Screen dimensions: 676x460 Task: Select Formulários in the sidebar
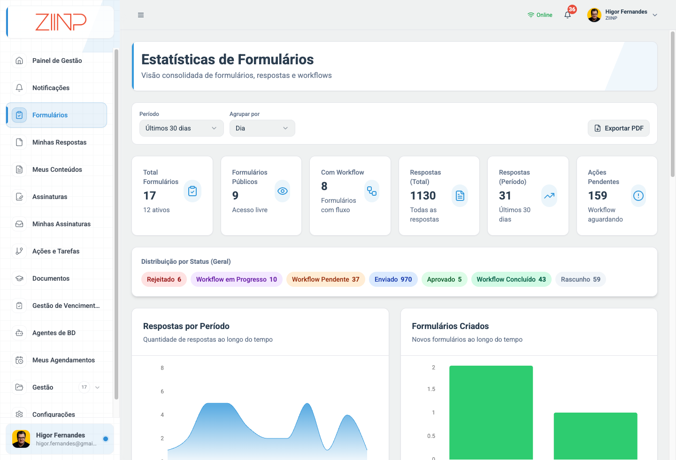pyautogui.click(x=56, y=115)
